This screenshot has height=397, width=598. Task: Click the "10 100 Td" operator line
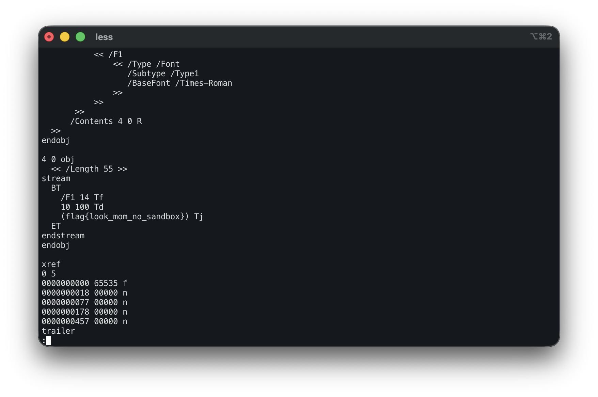82,207
